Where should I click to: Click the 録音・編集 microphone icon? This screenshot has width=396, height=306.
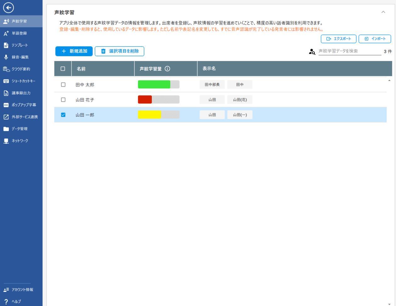click(6, 57)
